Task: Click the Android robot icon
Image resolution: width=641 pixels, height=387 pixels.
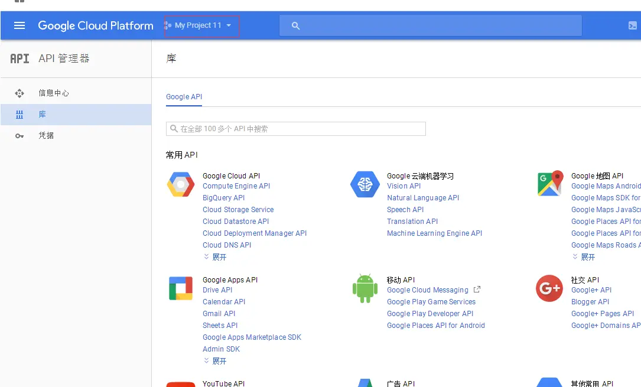Action: point(365,288)
